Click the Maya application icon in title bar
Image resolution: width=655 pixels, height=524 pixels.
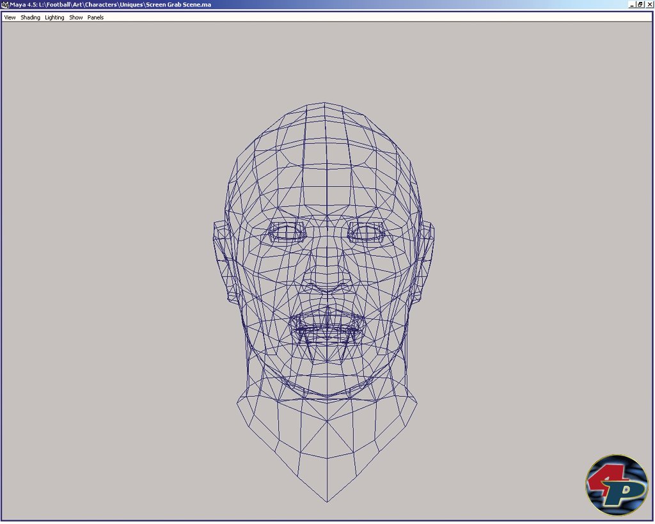click(x=5, y=4)
